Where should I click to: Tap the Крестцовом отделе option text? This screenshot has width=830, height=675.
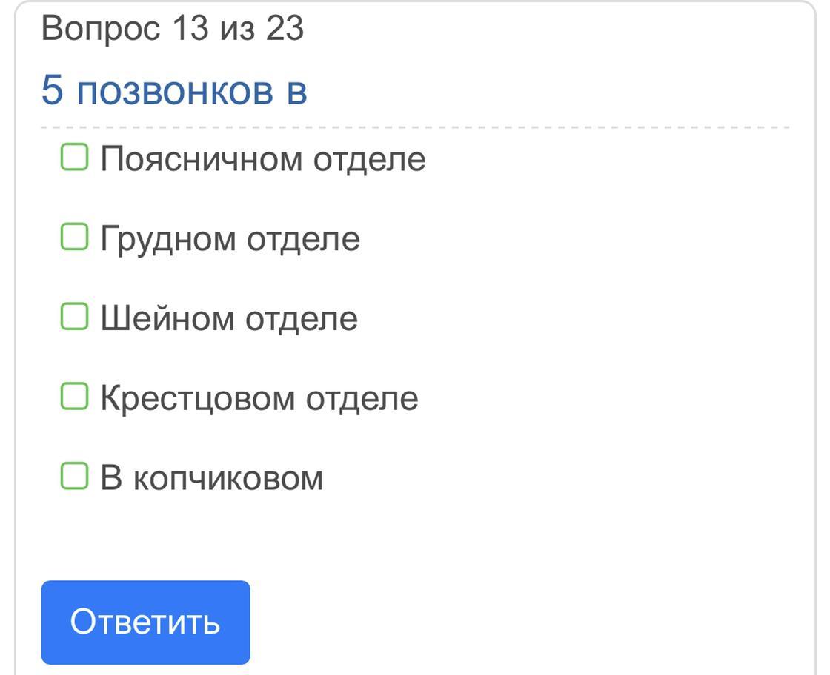tap(259, 399)
